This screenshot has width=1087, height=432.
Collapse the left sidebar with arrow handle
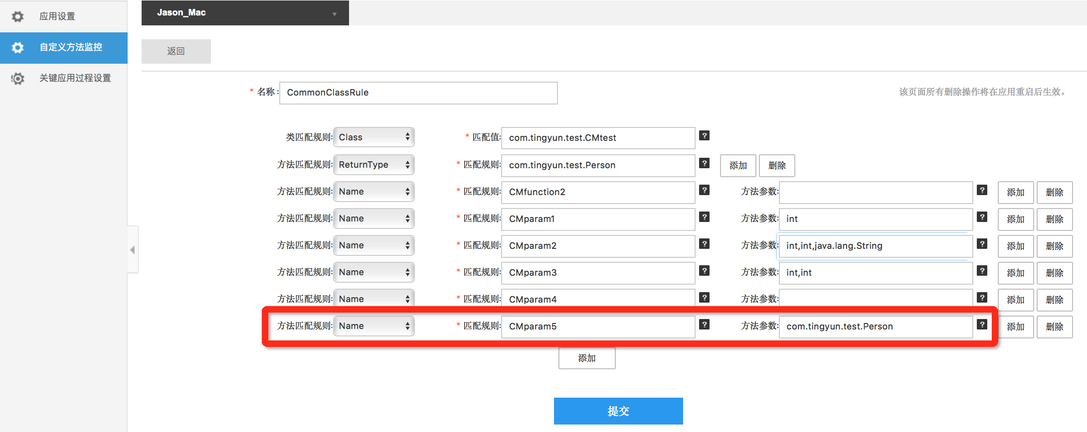coord(133,250)
